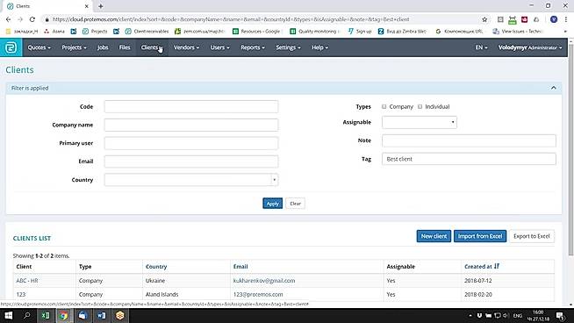574x323 pixels.
Task: Open Chrome profile avatar icon
Action: click(x=554, y=19)
